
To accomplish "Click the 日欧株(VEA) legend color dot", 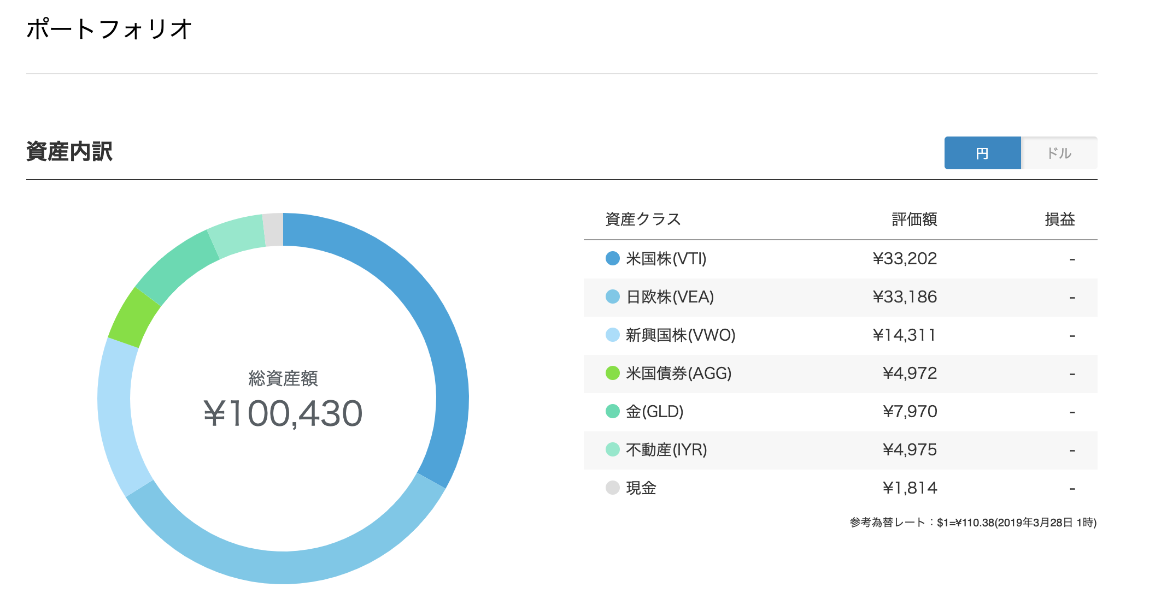I will (x=613, y=296).
